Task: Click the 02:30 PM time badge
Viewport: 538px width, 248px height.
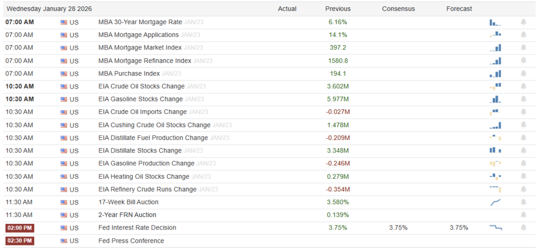Action: [x=19, y=241]
